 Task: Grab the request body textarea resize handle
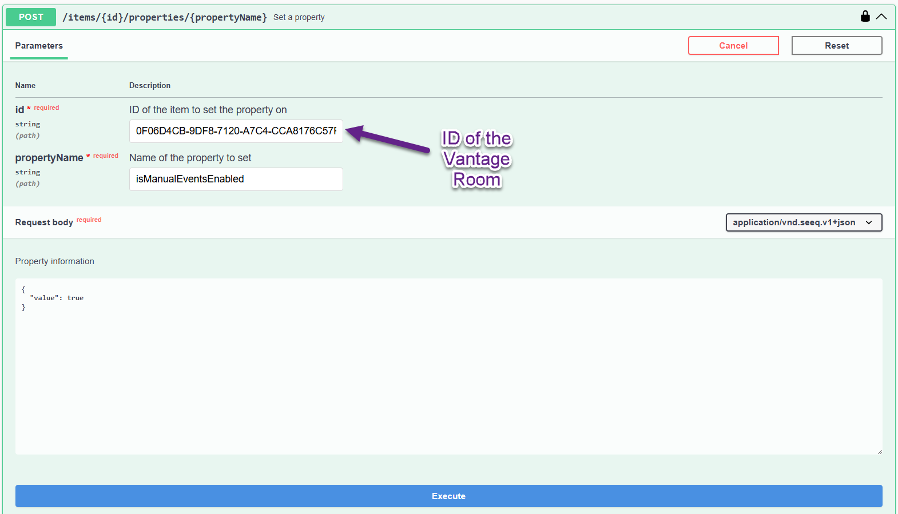(879, 452)
